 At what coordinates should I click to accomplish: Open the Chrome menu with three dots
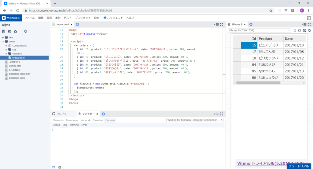click(309, 11)
